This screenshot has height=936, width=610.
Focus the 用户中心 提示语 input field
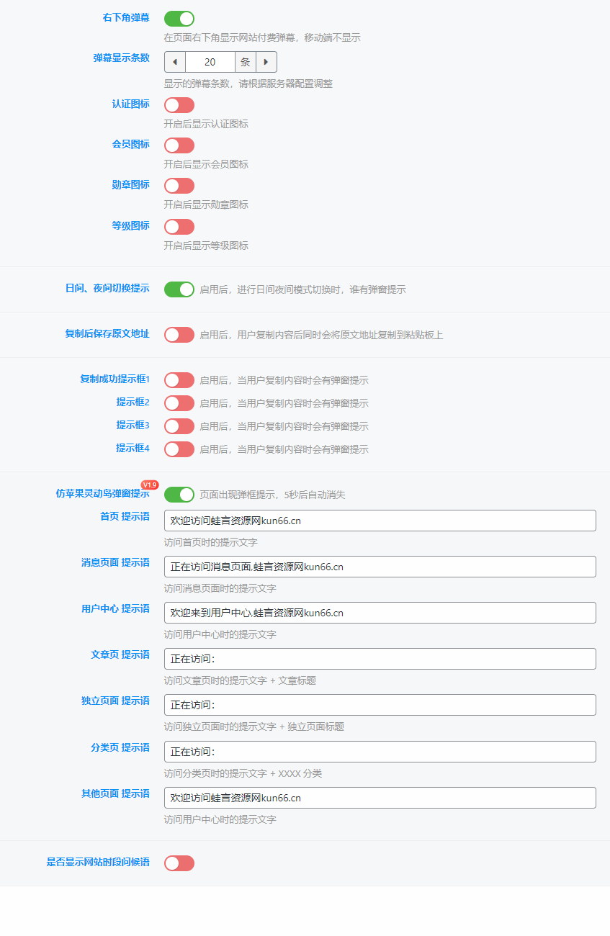point(380,613)
